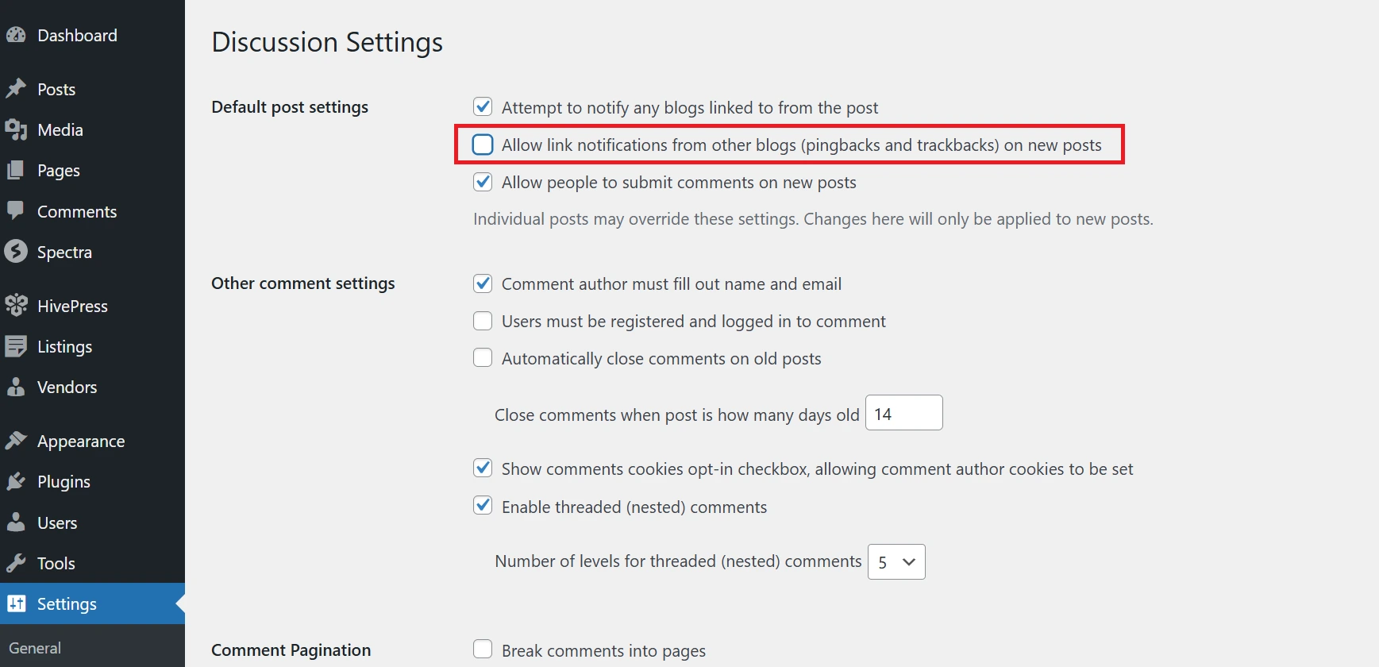This screenshot has width=1379, height=667.
Task: Click the Spectra logo icon
Action: coord(16,252)
